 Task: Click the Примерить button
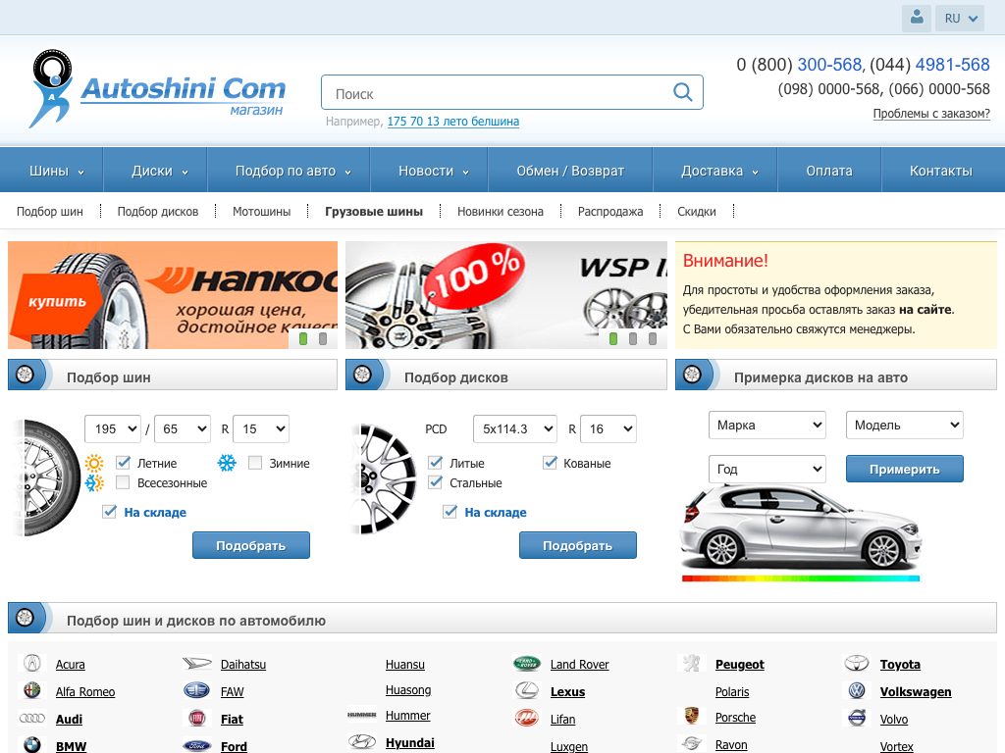[x=904, y=469]
